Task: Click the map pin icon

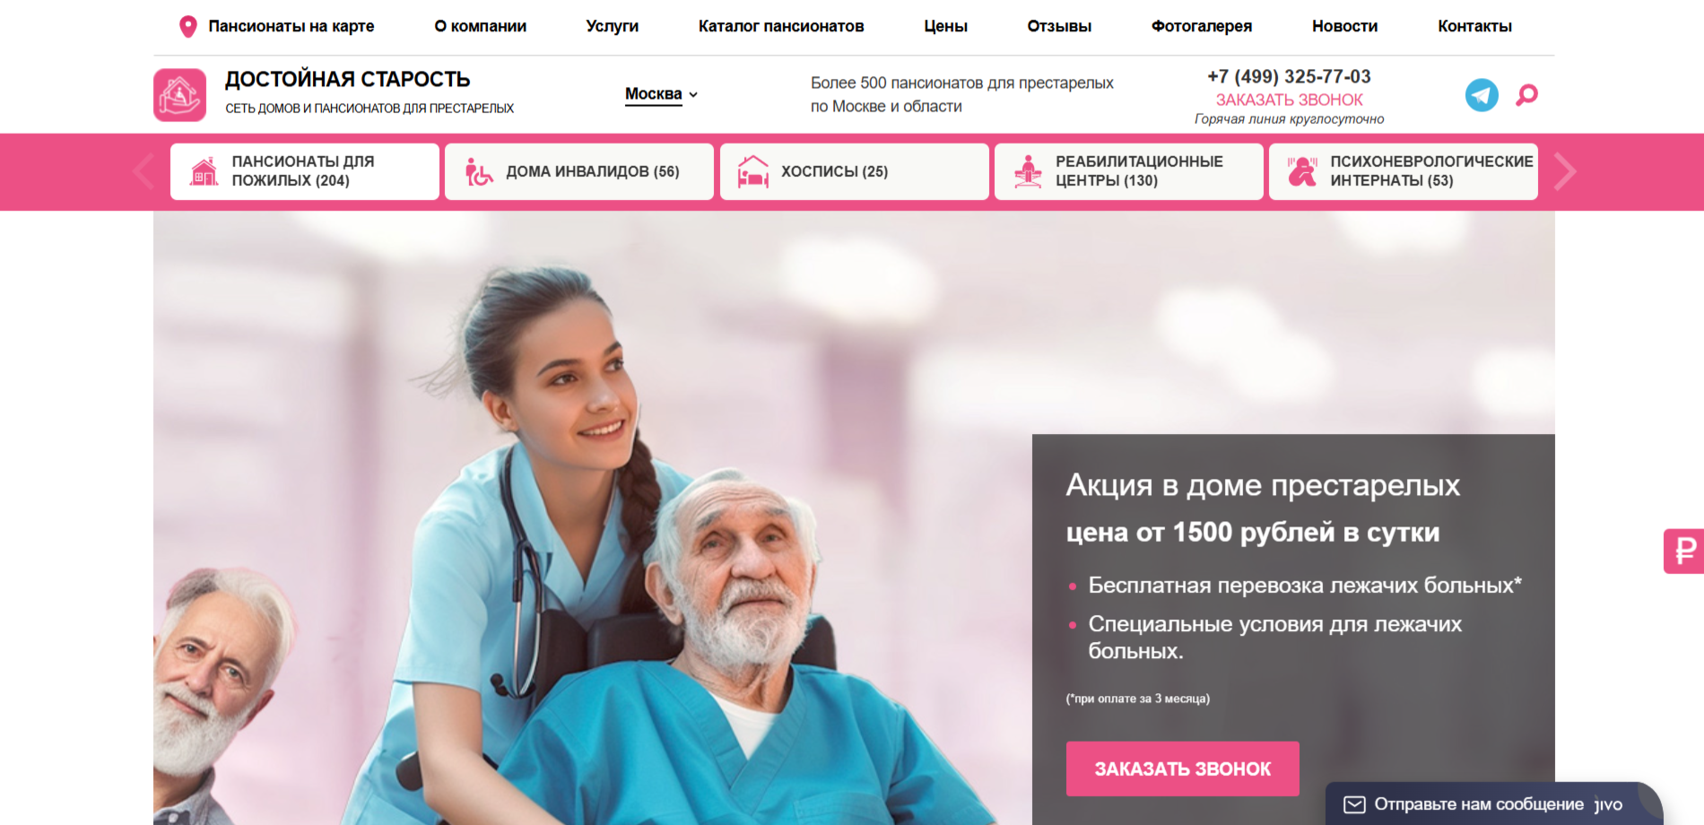Action: pyautogui.click(x=188, y=26)
